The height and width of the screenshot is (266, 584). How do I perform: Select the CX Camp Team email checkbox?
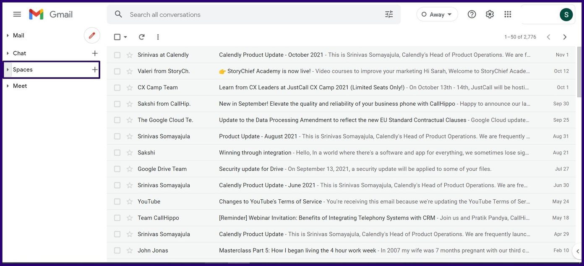117,88
